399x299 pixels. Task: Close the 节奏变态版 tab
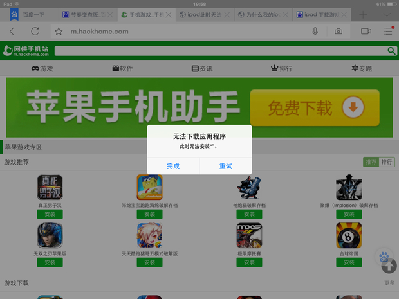(110, 15)
